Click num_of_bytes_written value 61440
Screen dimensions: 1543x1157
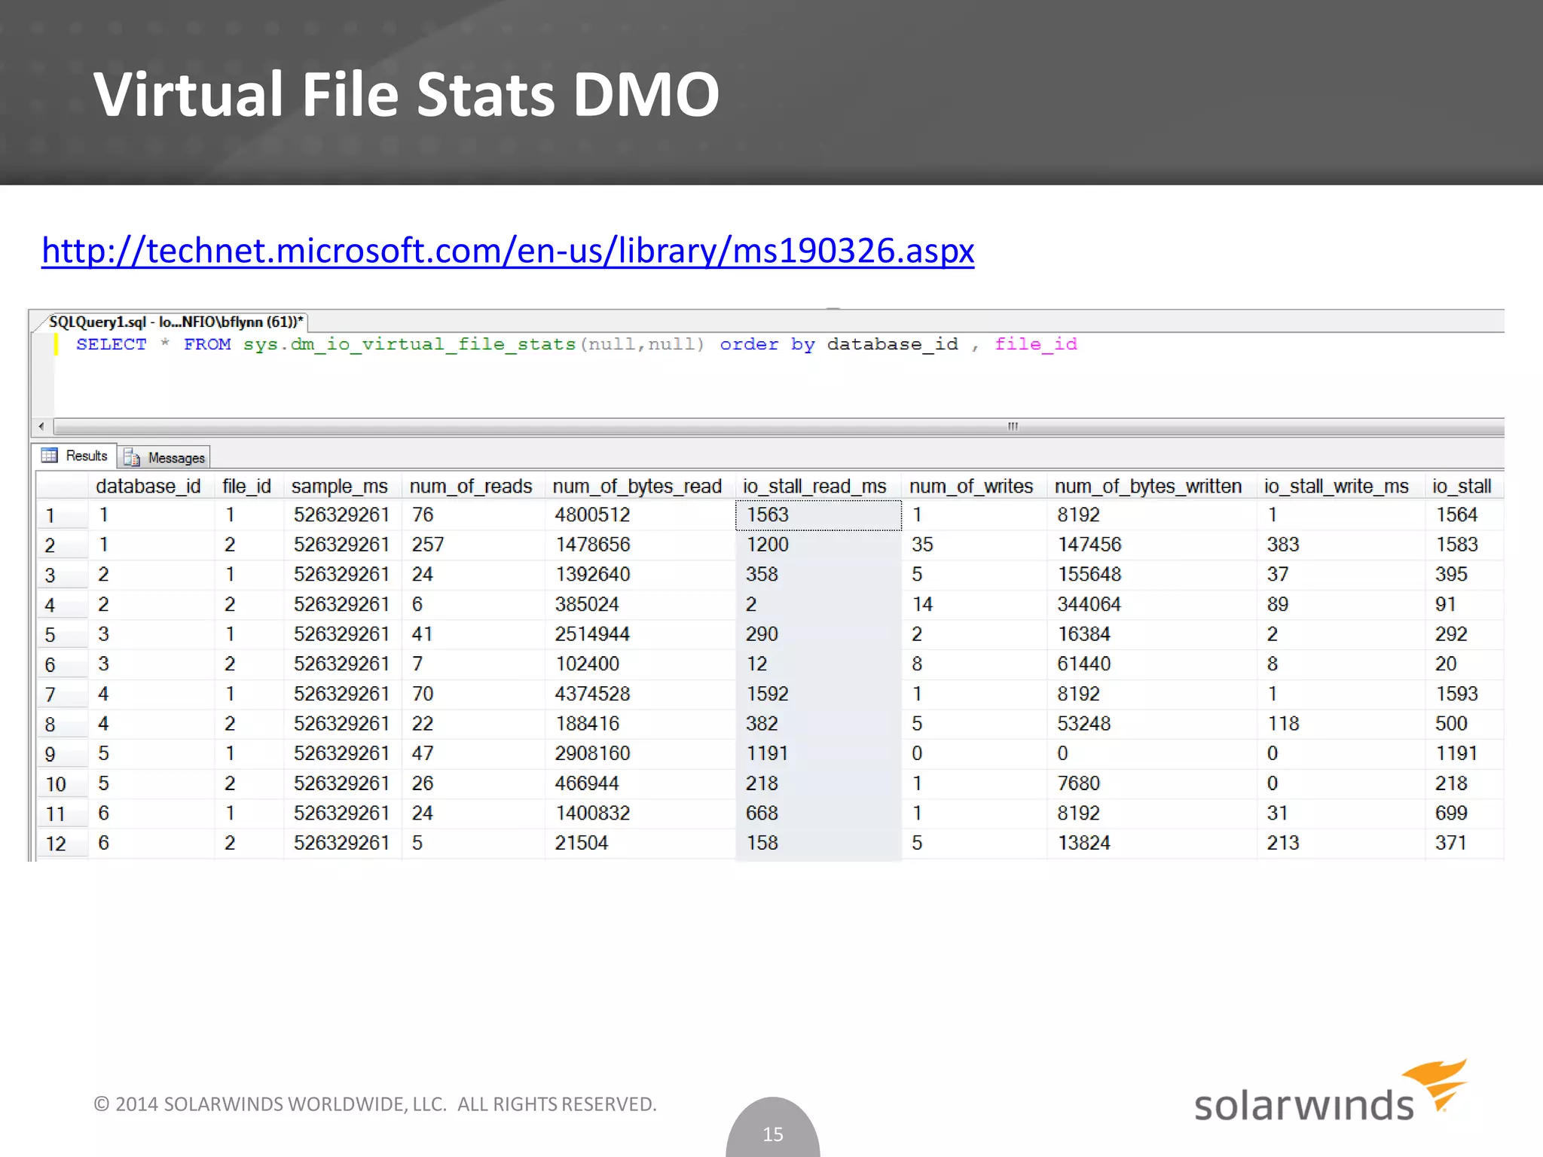pos(1083,664)
